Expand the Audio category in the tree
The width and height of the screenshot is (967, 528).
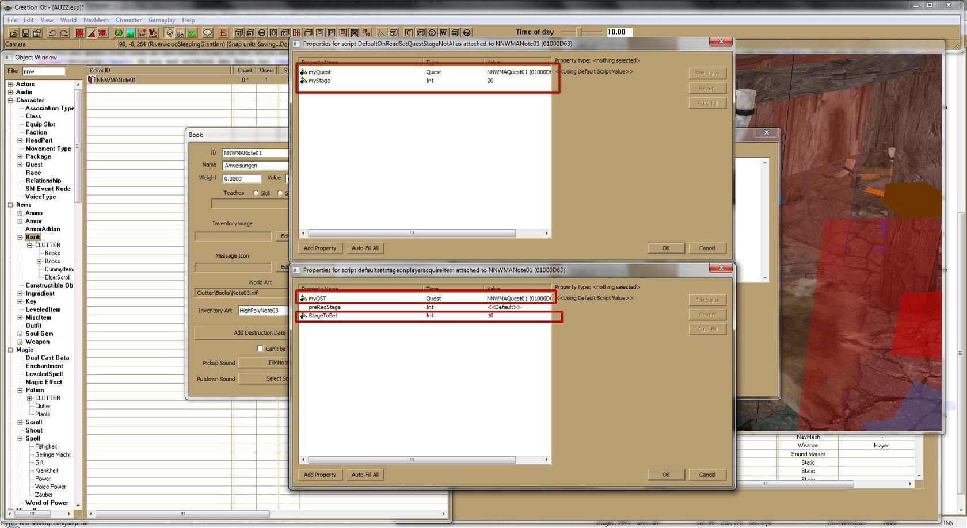click(x=10, y=92)
